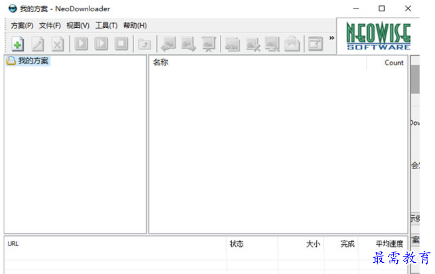Viewport: 435px width, 274px height.
Task: Open the 帮助(H) menu
Action: [135, 26]
